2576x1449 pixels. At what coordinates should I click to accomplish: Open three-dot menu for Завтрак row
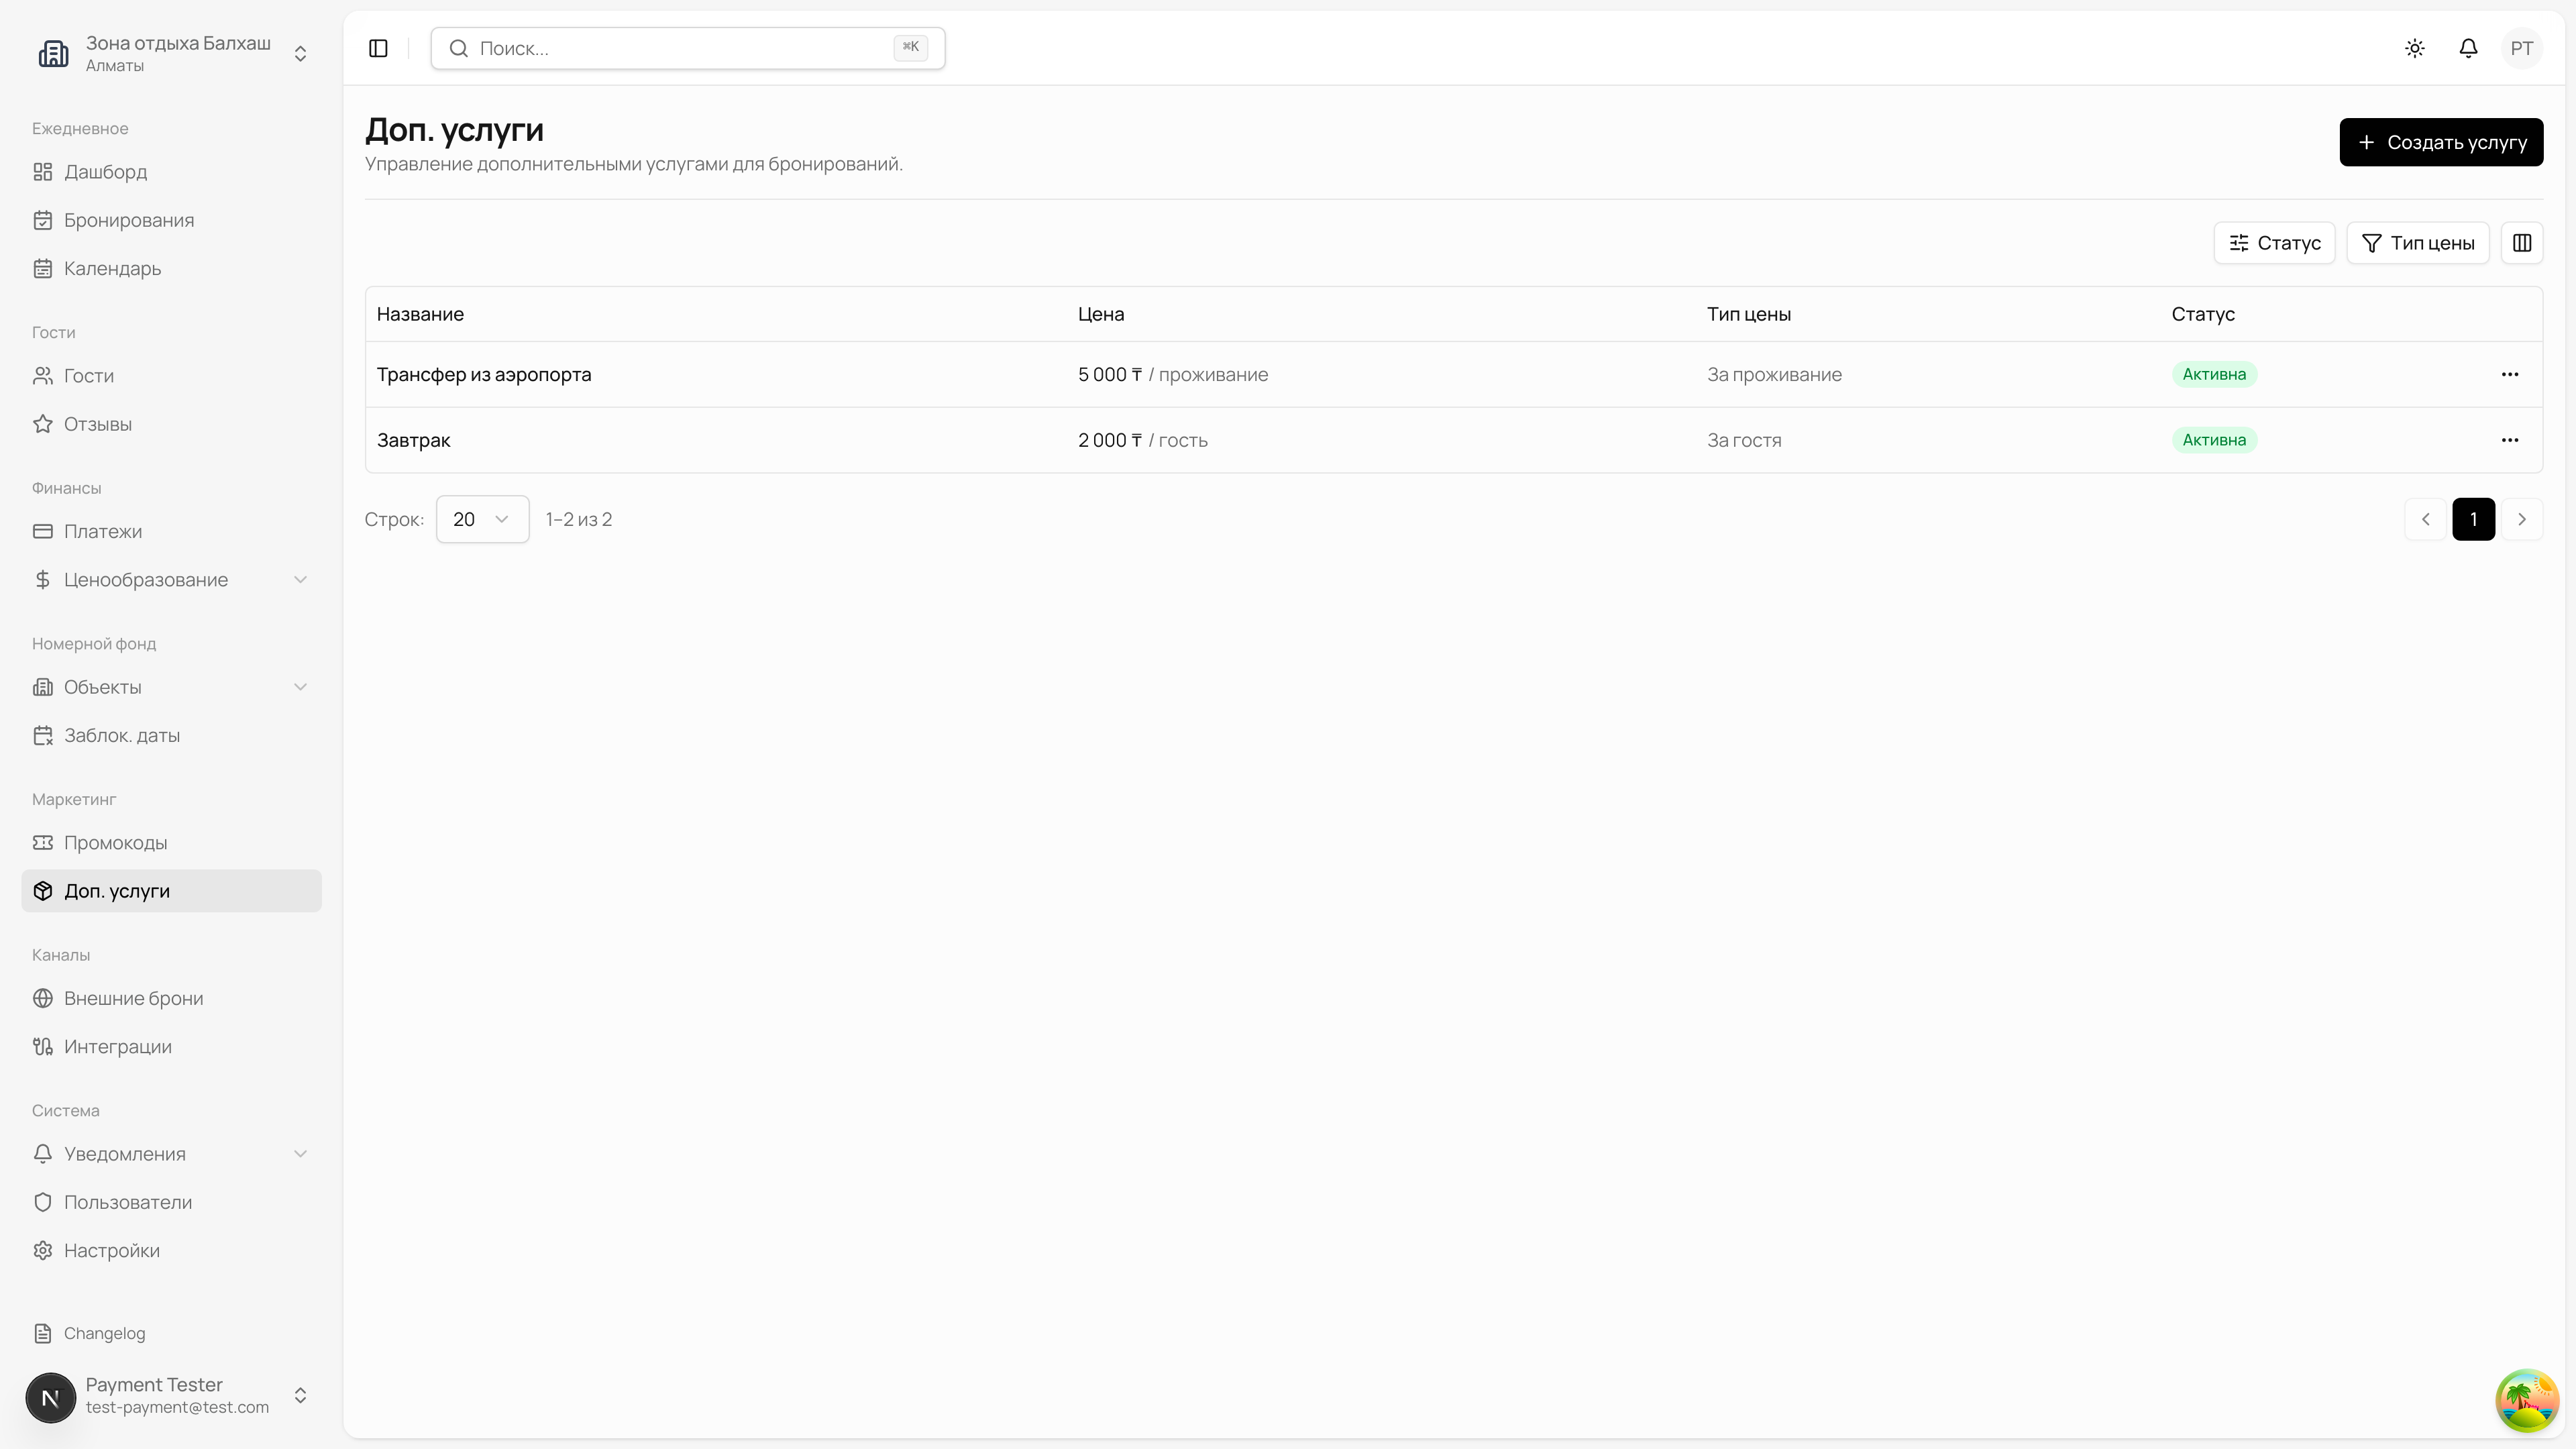pos(2509,440)
